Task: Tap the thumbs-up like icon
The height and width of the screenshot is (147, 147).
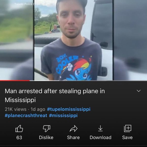Action: pos(19,128)
